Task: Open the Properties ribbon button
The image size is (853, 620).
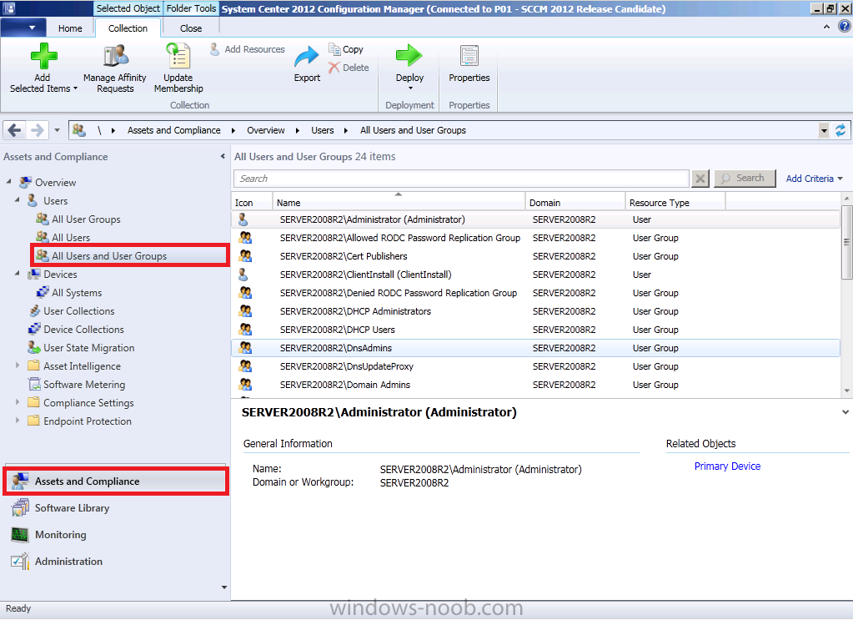Action: click(x=469, y=64)
